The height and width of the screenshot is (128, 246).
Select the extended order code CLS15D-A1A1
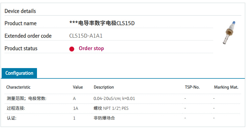[x=86, y=36]
